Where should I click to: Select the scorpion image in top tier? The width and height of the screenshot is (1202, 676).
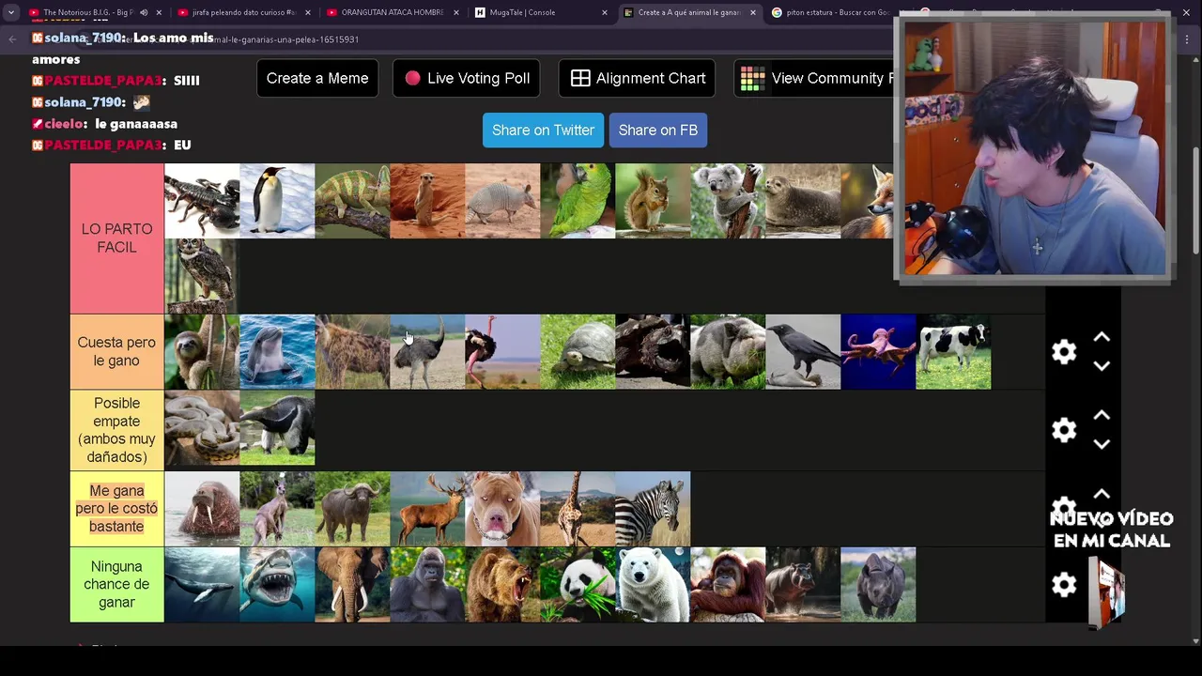click(202, 201)
